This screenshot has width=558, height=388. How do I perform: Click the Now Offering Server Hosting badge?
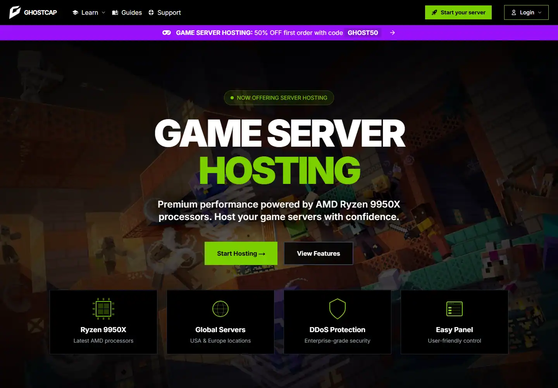(x=279, y=98)
